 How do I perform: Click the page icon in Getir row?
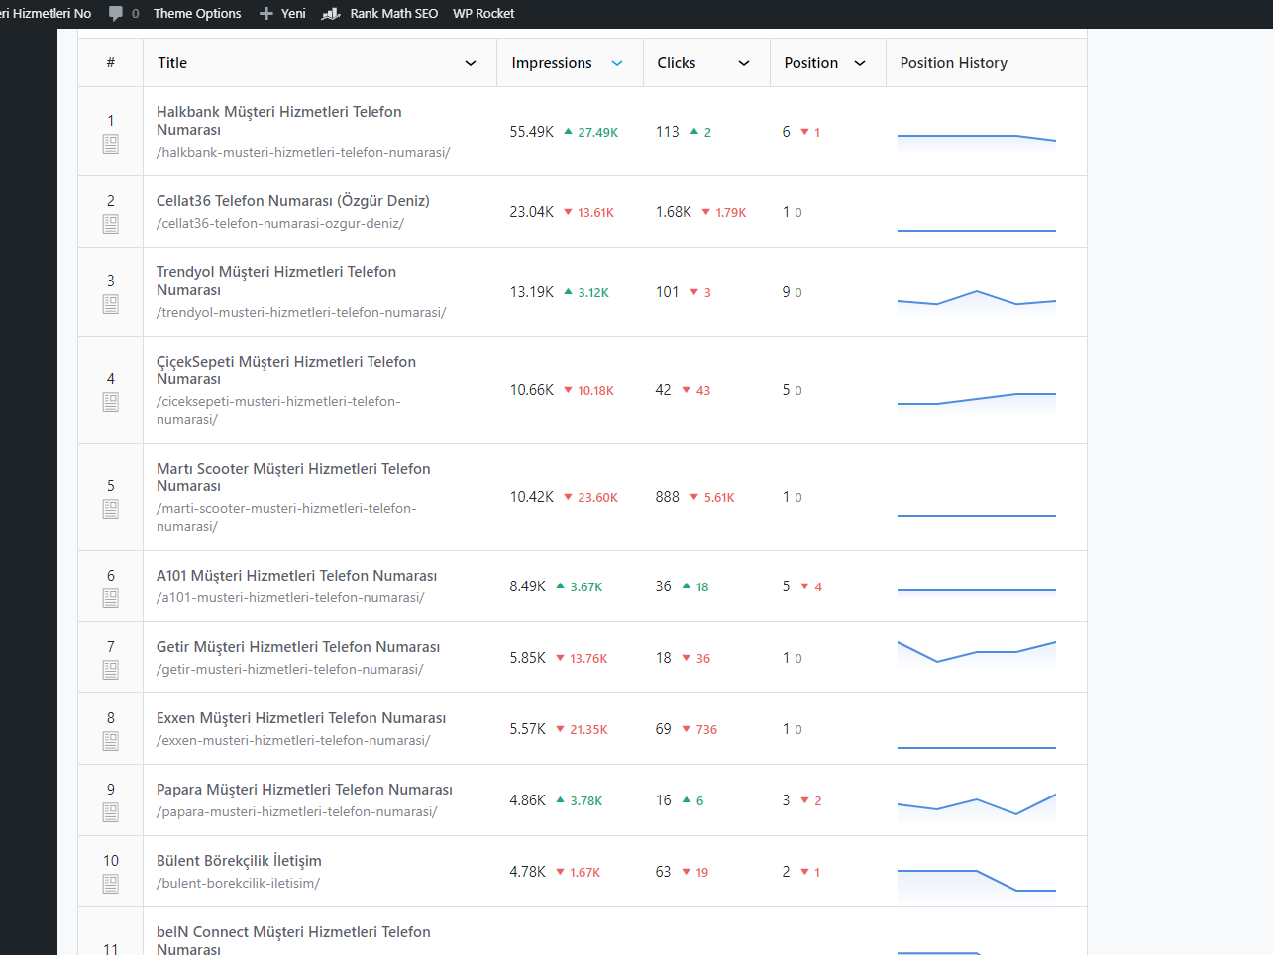coord(111,670)
